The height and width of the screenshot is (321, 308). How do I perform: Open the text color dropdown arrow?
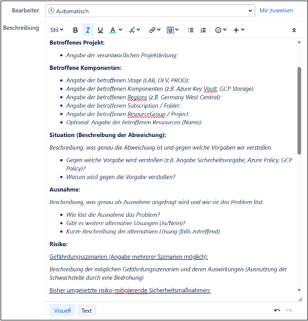(x=120, y=30)
